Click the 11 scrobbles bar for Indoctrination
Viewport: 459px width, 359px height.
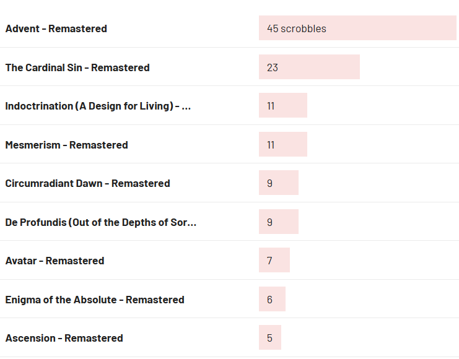[283, 105]
